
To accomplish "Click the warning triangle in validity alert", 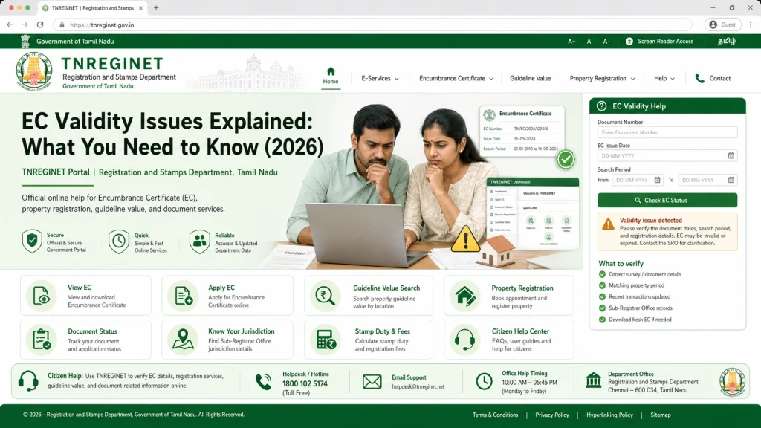I will (x=608, y=224).
